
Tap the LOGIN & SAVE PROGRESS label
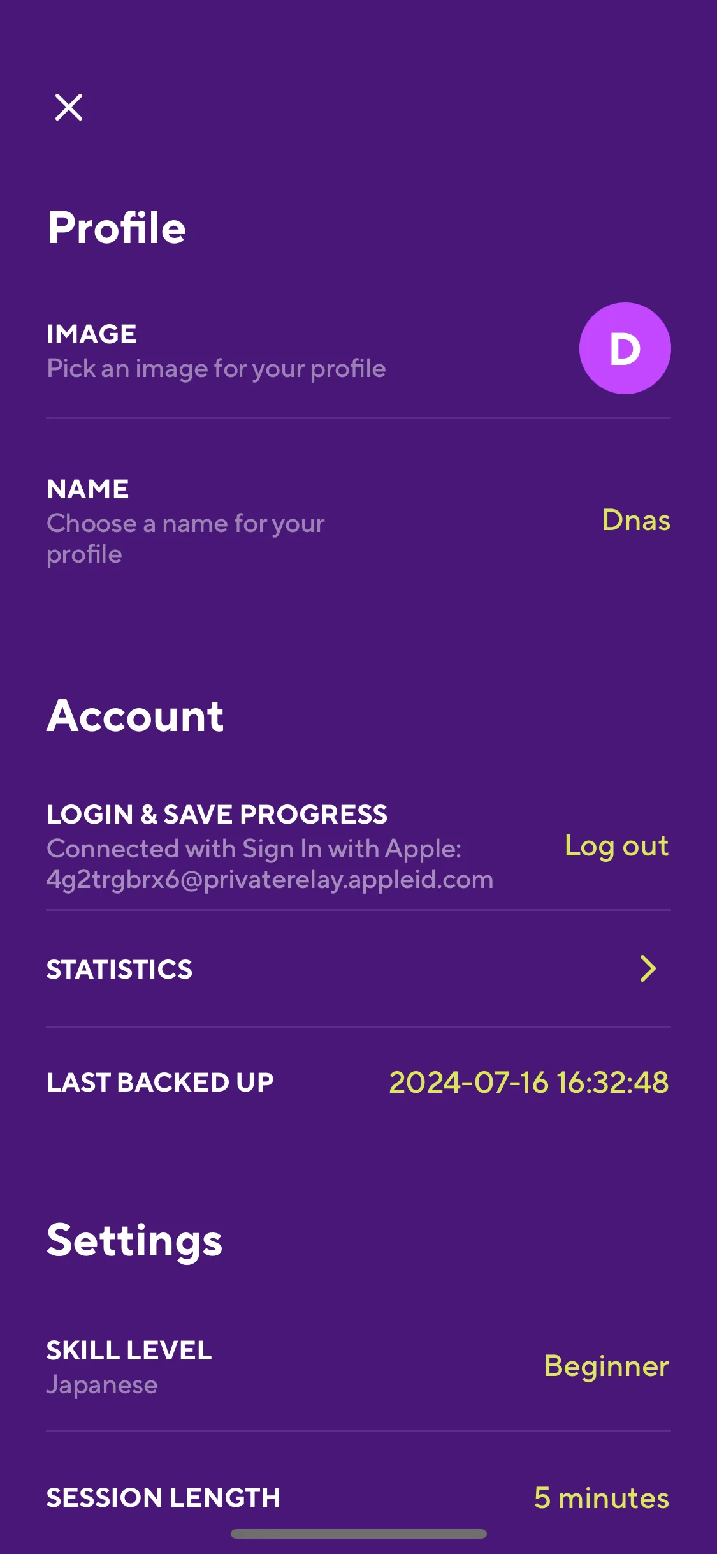pyautogui.click(x=217, y=815)
